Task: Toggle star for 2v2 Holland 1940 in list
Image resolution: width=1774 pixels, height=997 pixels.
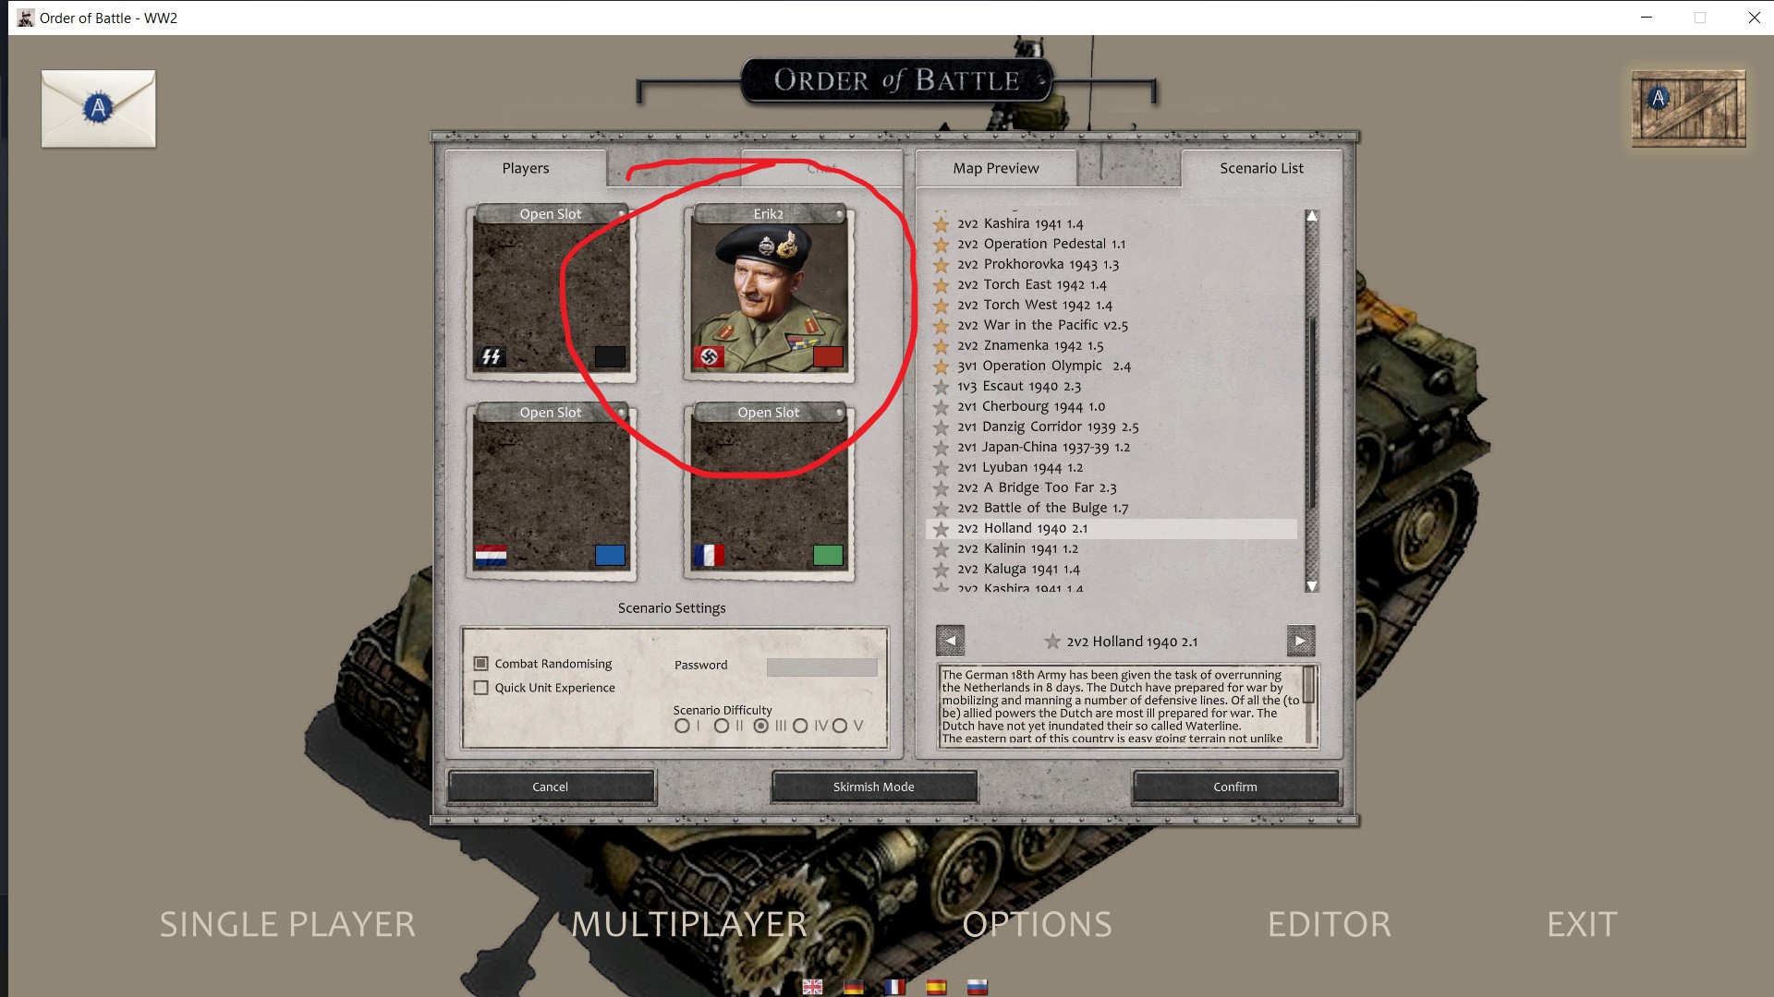Action: [941, 528]
